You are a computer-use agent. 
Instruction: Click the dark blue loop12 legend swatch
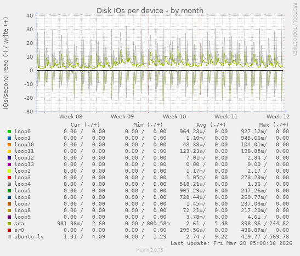(9, 158)
